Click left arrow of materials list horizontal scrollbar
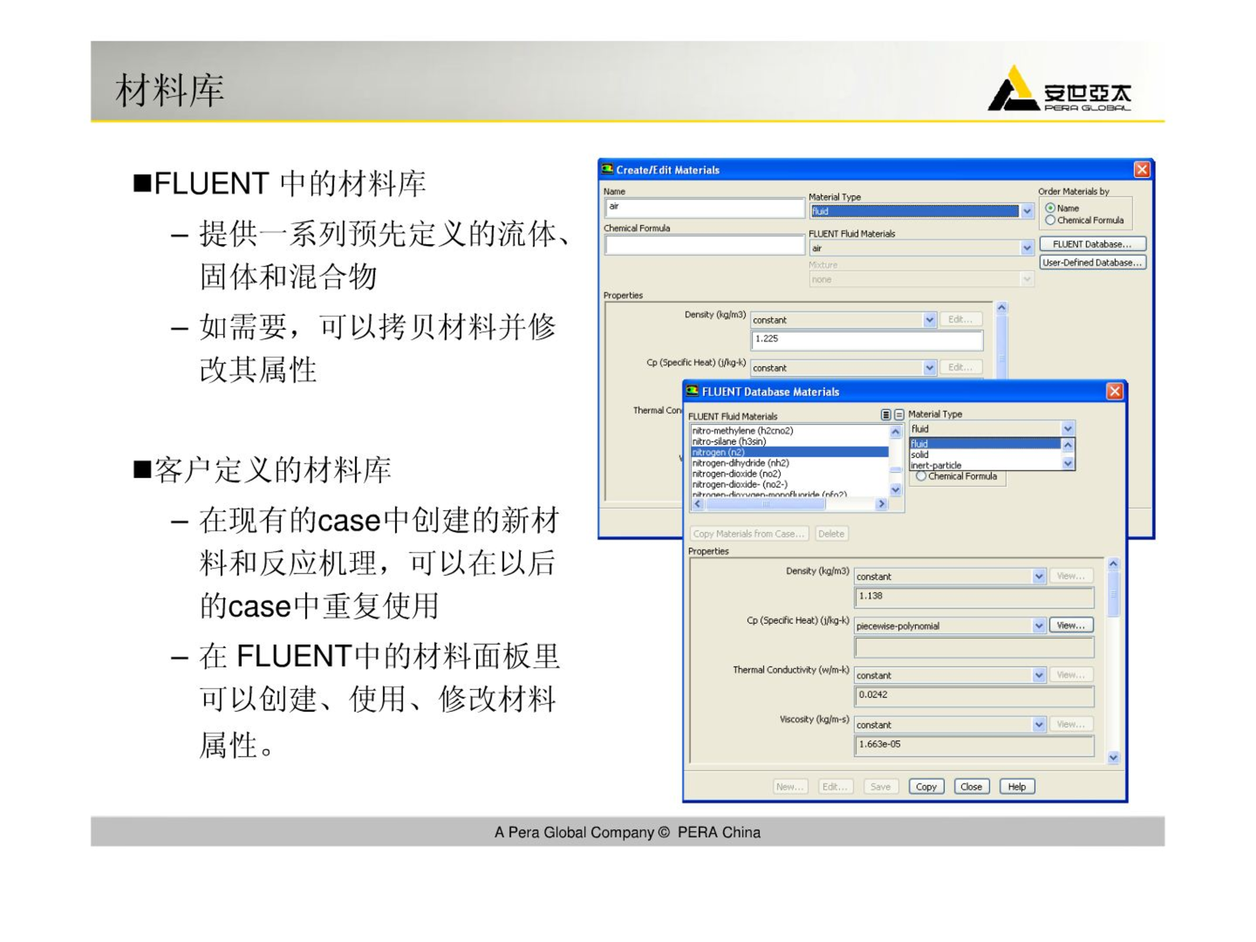1256x942 pixels. pyautogui.click(x=697, y=504)
